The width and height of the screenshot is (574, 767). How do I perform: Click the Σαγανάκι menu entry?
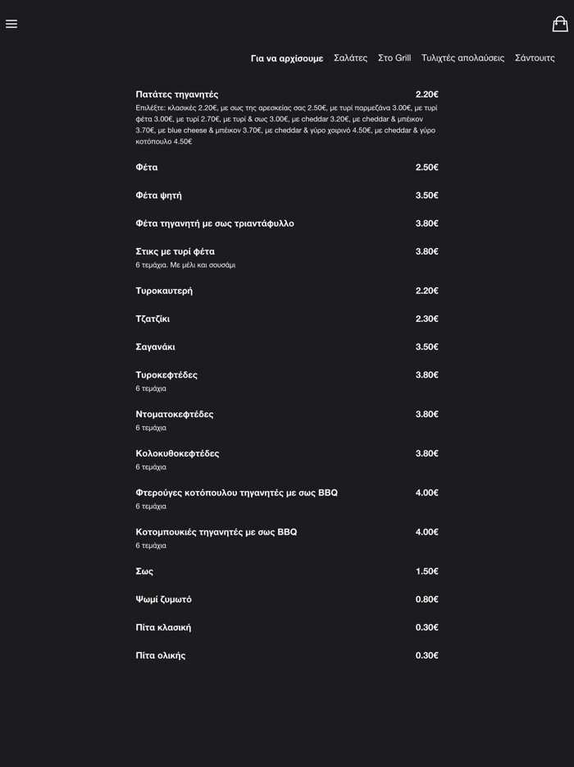156,347
